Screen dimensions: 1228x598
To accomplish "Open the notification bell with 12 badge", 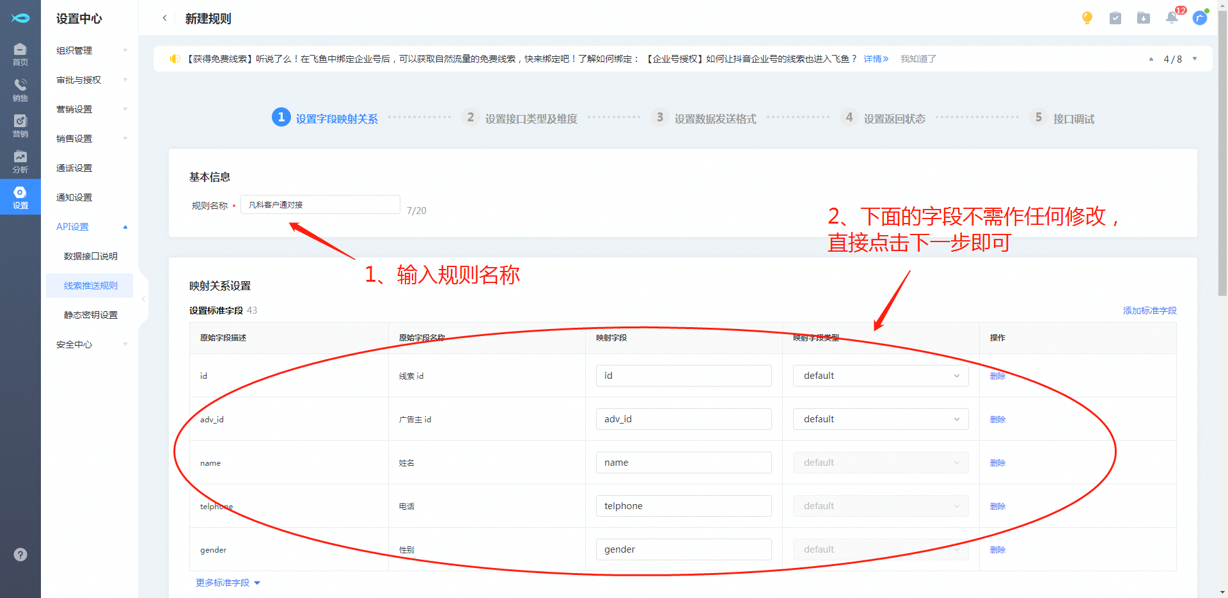I will 1172,17.
